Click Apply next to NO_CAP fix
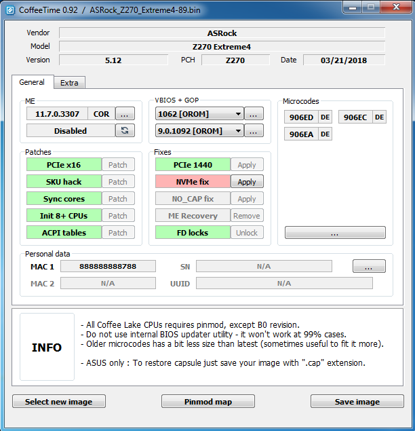The height and width of the screenshot is (431, 415). tap(247, 199)
